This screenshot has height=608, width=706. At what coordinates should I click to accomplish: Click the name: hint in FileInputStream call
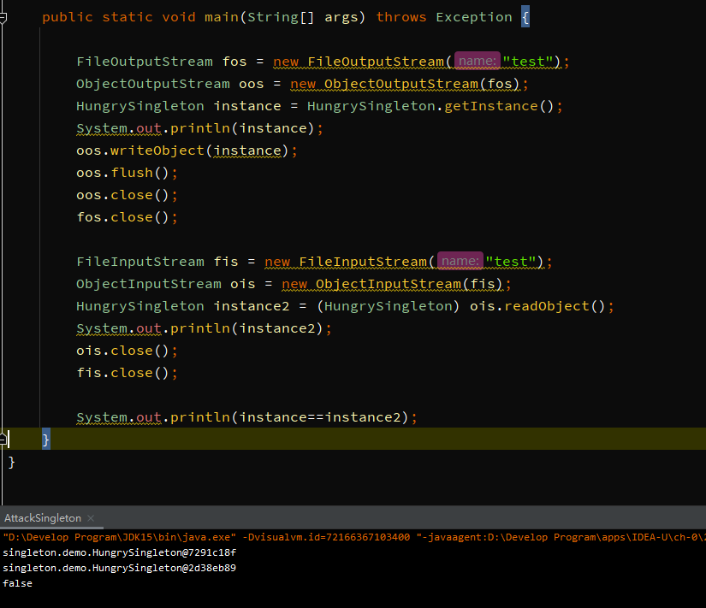460,262
